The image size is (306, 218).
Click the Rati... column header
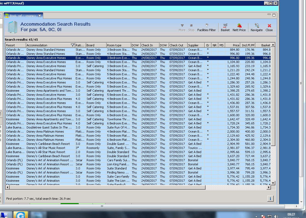click(80, 45)
